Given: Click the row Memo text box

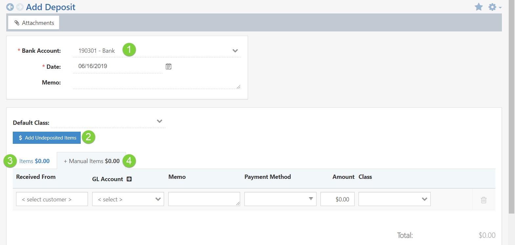Looking at the screenshot, I should tap(204, 199).
